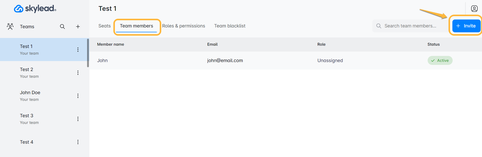Image resolution: width=482 pixels, height=157 pixels.
Task: Open Test 2 three-dot options menu
Action: tap(78, 73)
